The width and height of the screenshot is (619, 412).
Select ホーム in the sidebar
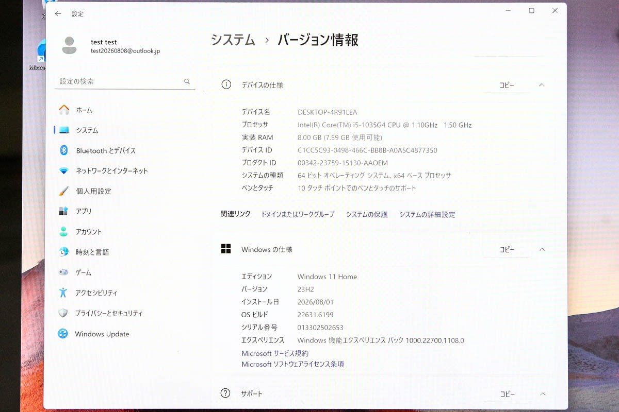click(x=84, y=110)
